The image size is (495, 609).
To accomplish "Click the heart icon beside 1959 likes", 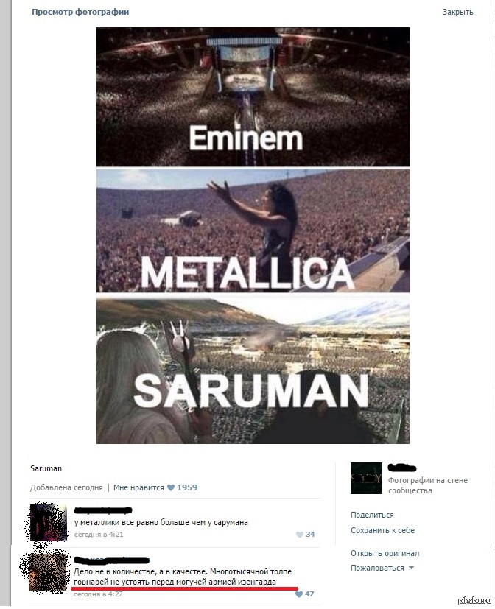I will (x=171, y=487).
